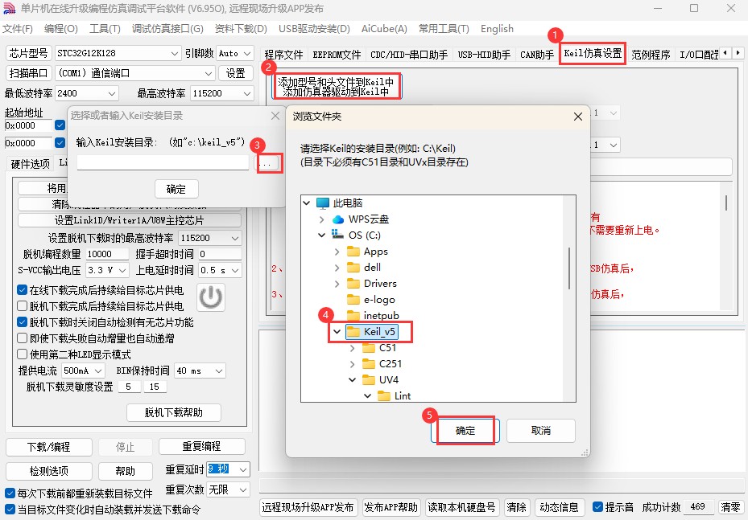Open the 重复次数 无限 dropdown
The image size is (748, 520).
[229, 490]
